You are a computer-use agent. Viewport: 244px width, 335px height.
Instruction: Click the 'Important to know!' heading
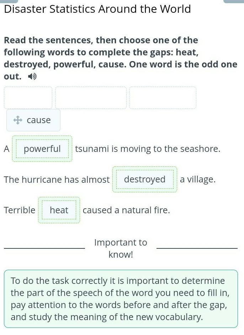(121, 248)
